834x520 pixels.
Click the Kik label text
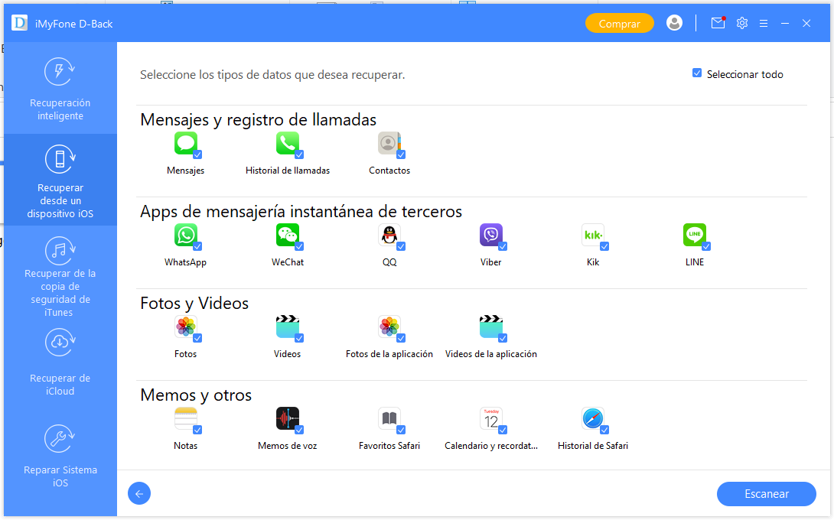592,262
